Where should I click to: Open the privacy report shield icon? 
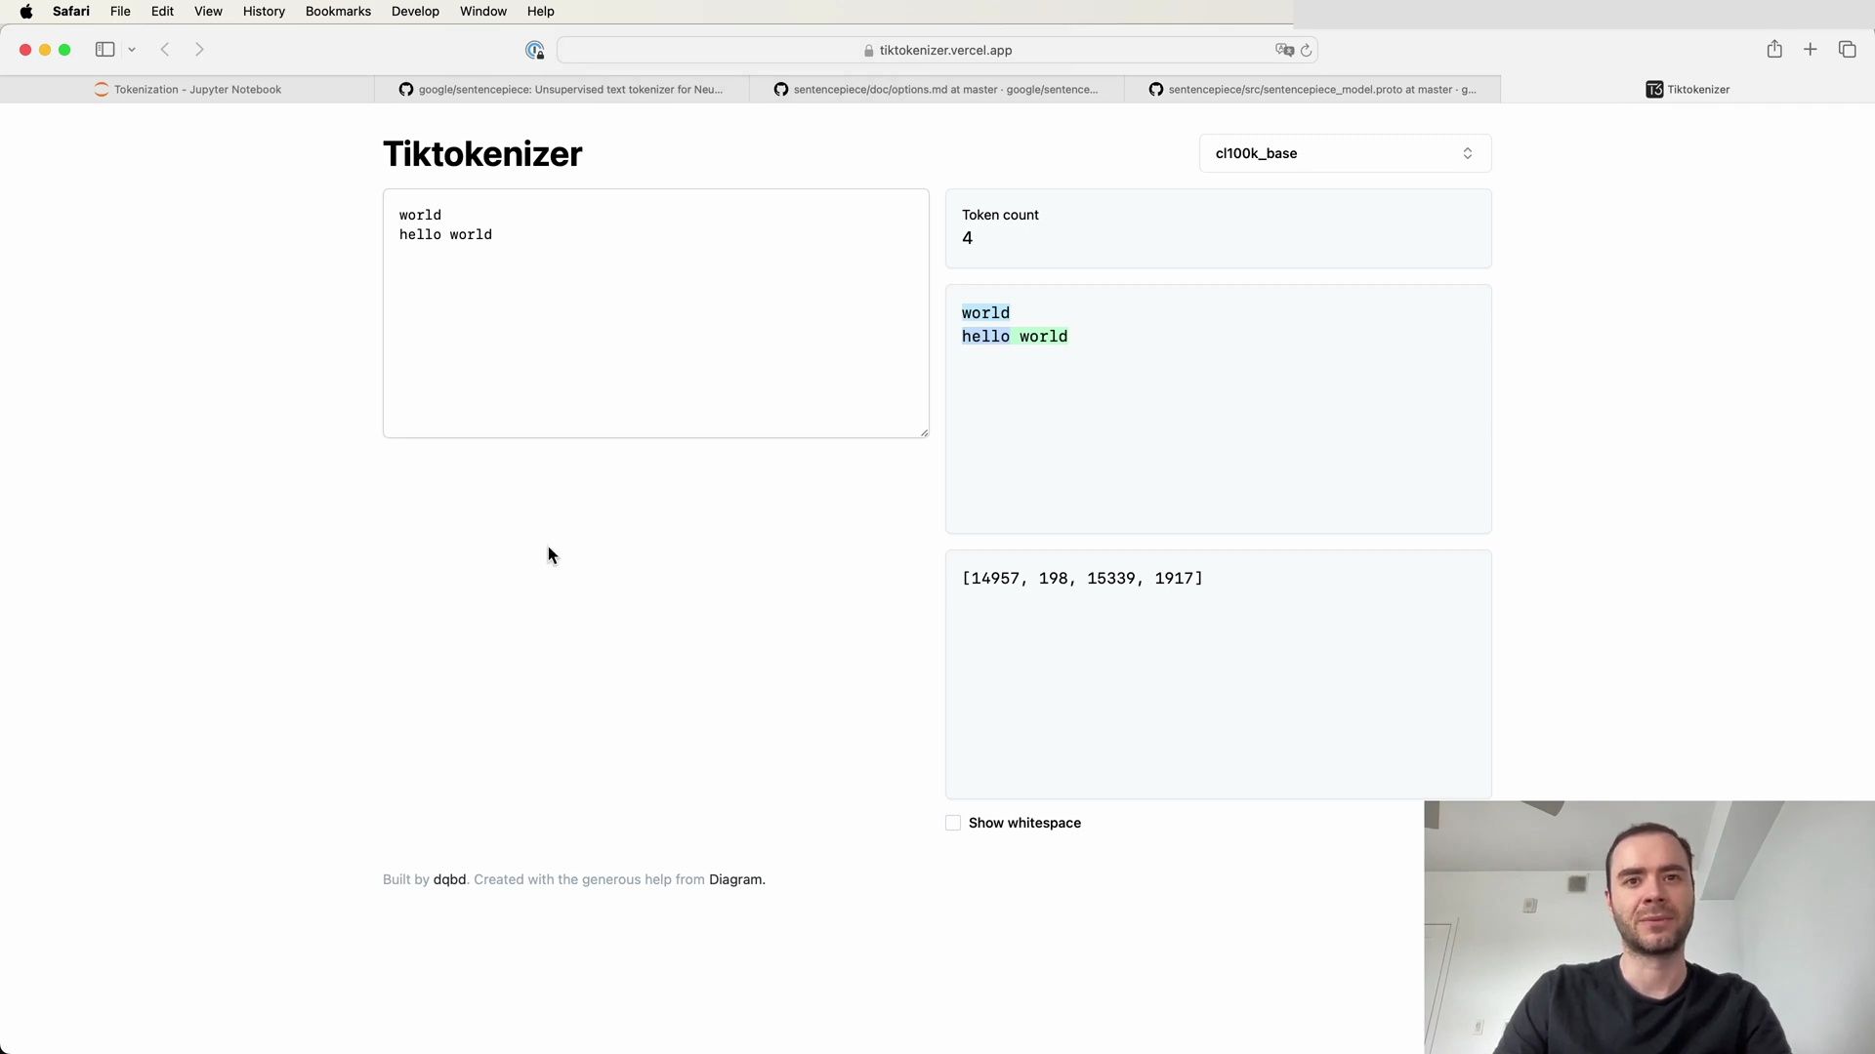click(534, 50)
